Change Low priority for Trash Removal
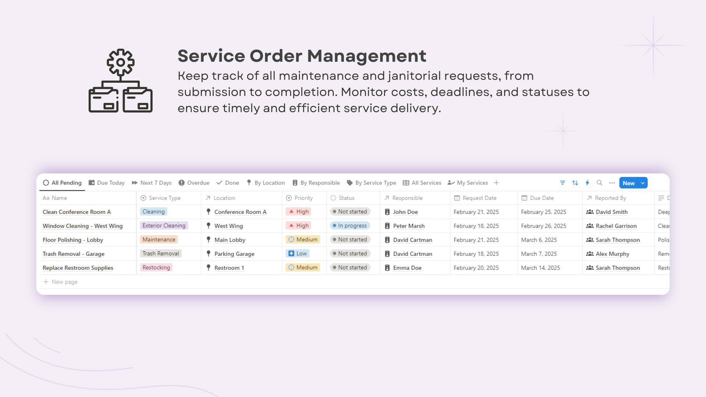The height and width of the screenshot is (397, 706). tap(298, 253)
